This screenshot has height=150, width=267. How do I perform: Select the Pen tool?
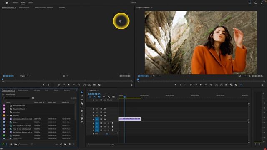point(82,111)
